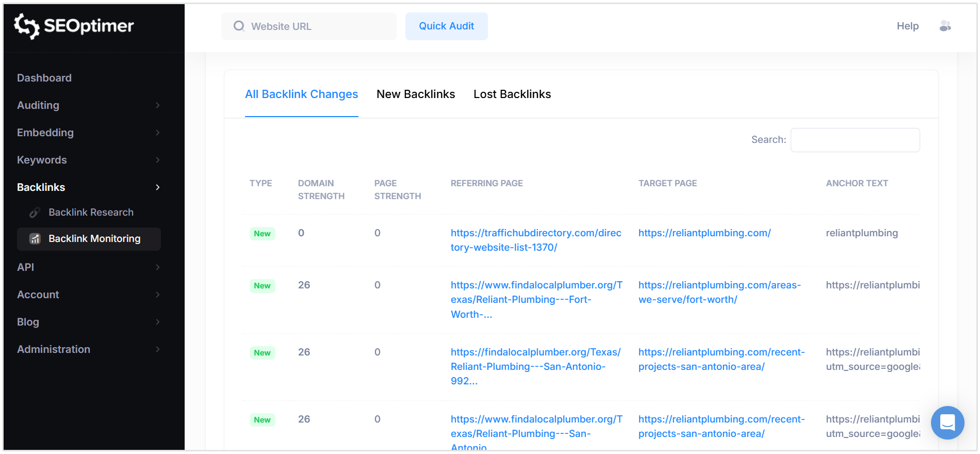Image resolution: width=980 pixels, height=454 pixels.
Task: Open the user account profile icon
Action: (x=945, y=26)
